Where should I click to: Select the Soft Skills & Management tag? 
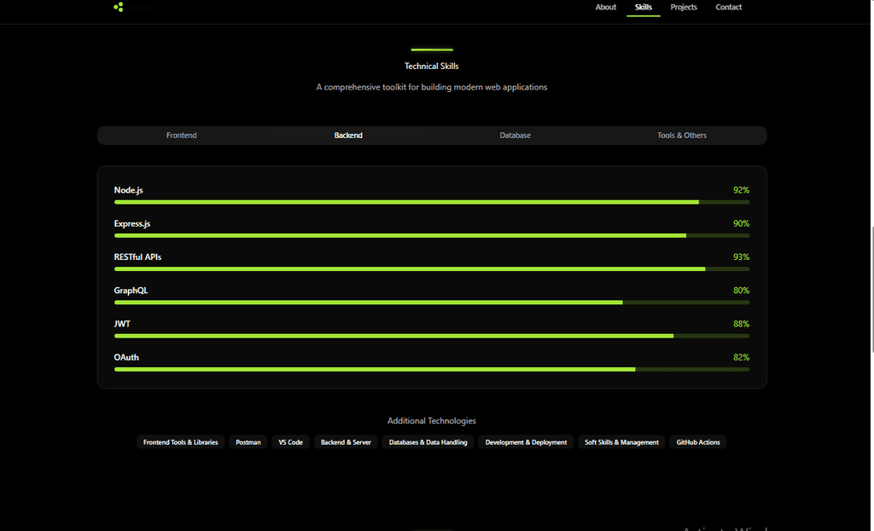[621, 442]
